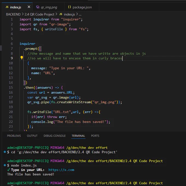Click the 'node index.js' terminal command

tap(24, 165)
